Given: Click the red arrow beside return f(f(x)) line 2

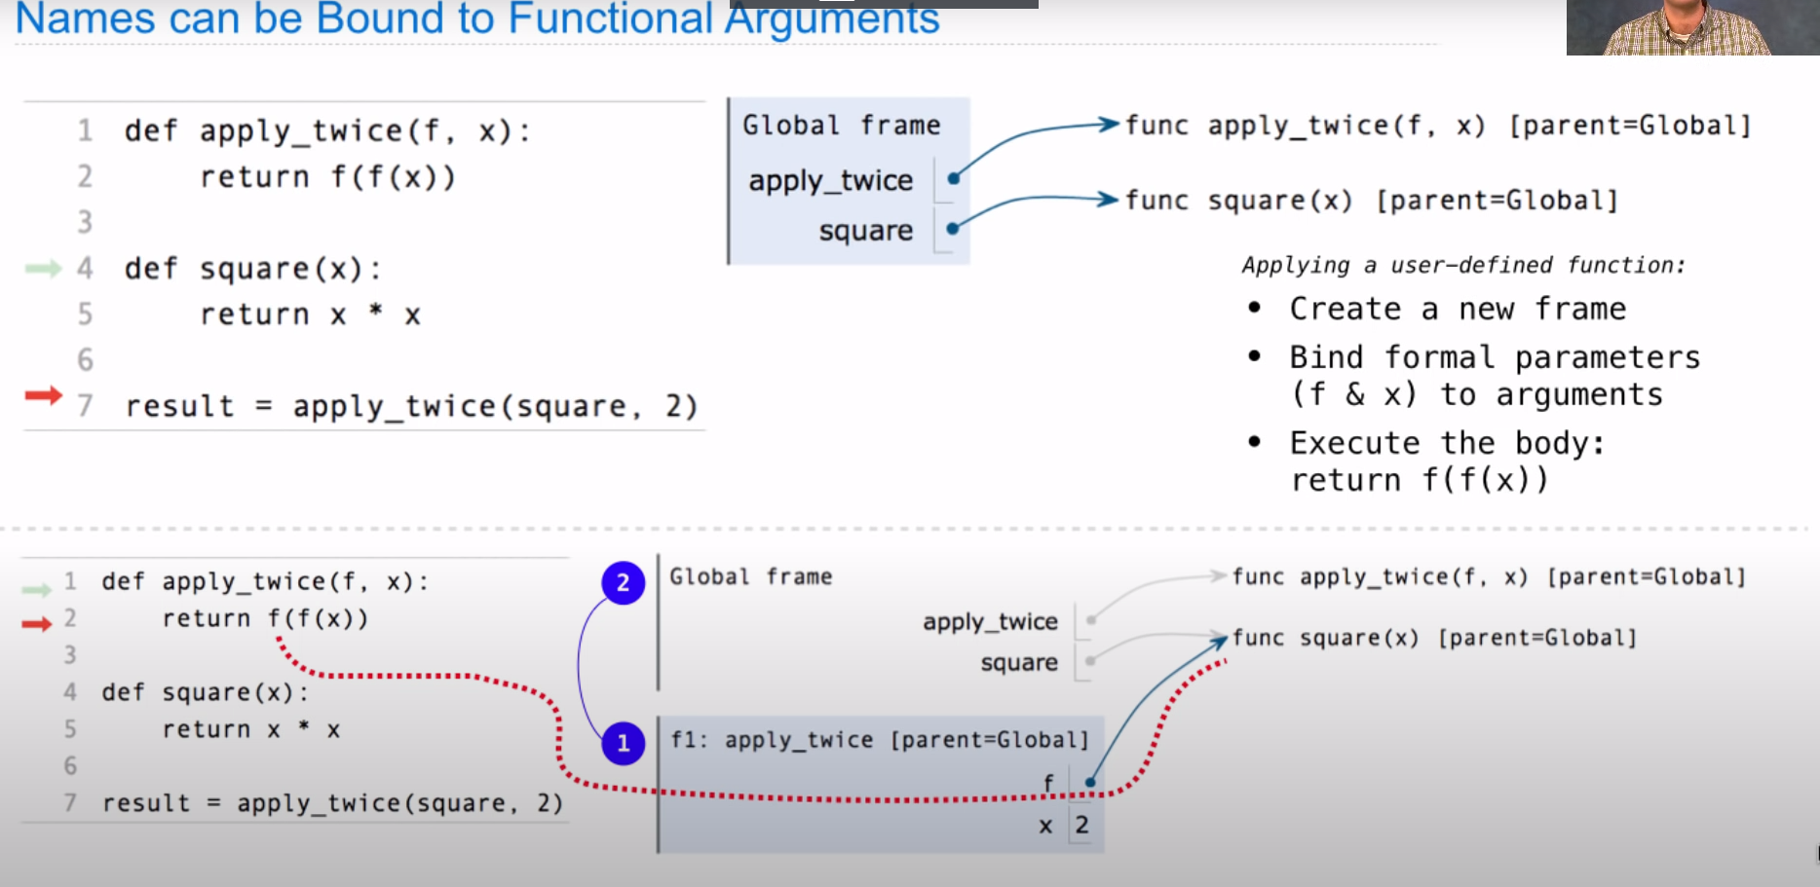Looking at the screenshot, I should coord(36,623).
